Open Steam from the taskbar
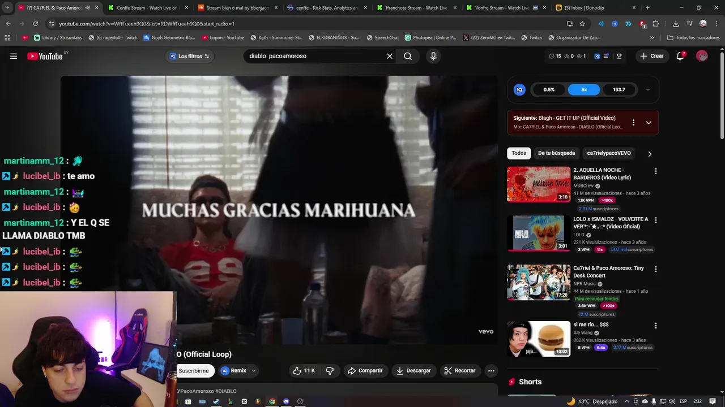 (216, 401)
